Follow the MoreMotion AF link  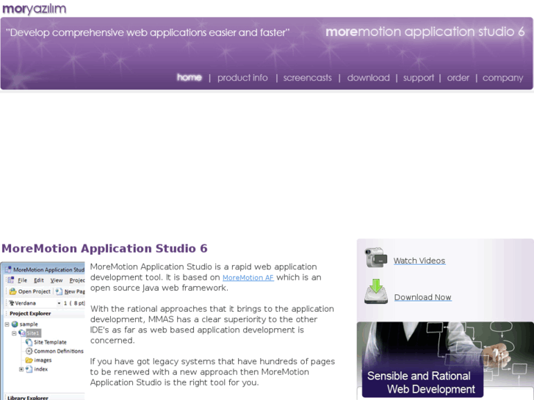click(x=248, y=277)
